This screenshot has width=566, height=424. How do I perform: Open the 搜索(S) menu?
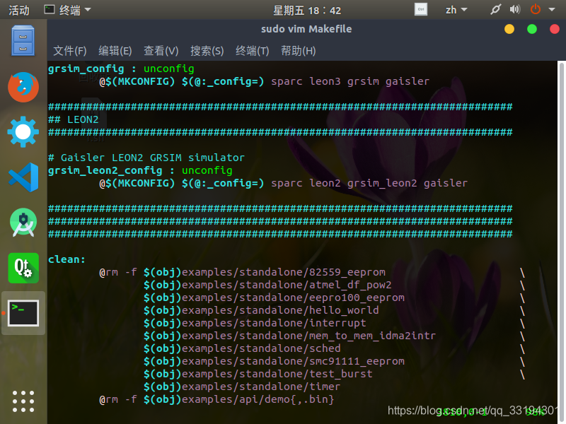tap(207, 51)
